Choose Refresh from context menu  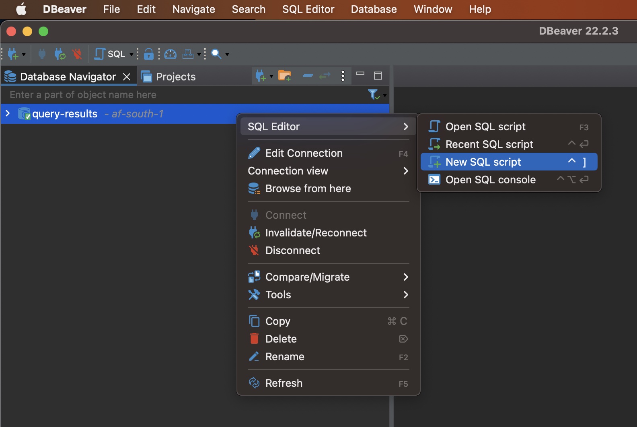[329, 383]
